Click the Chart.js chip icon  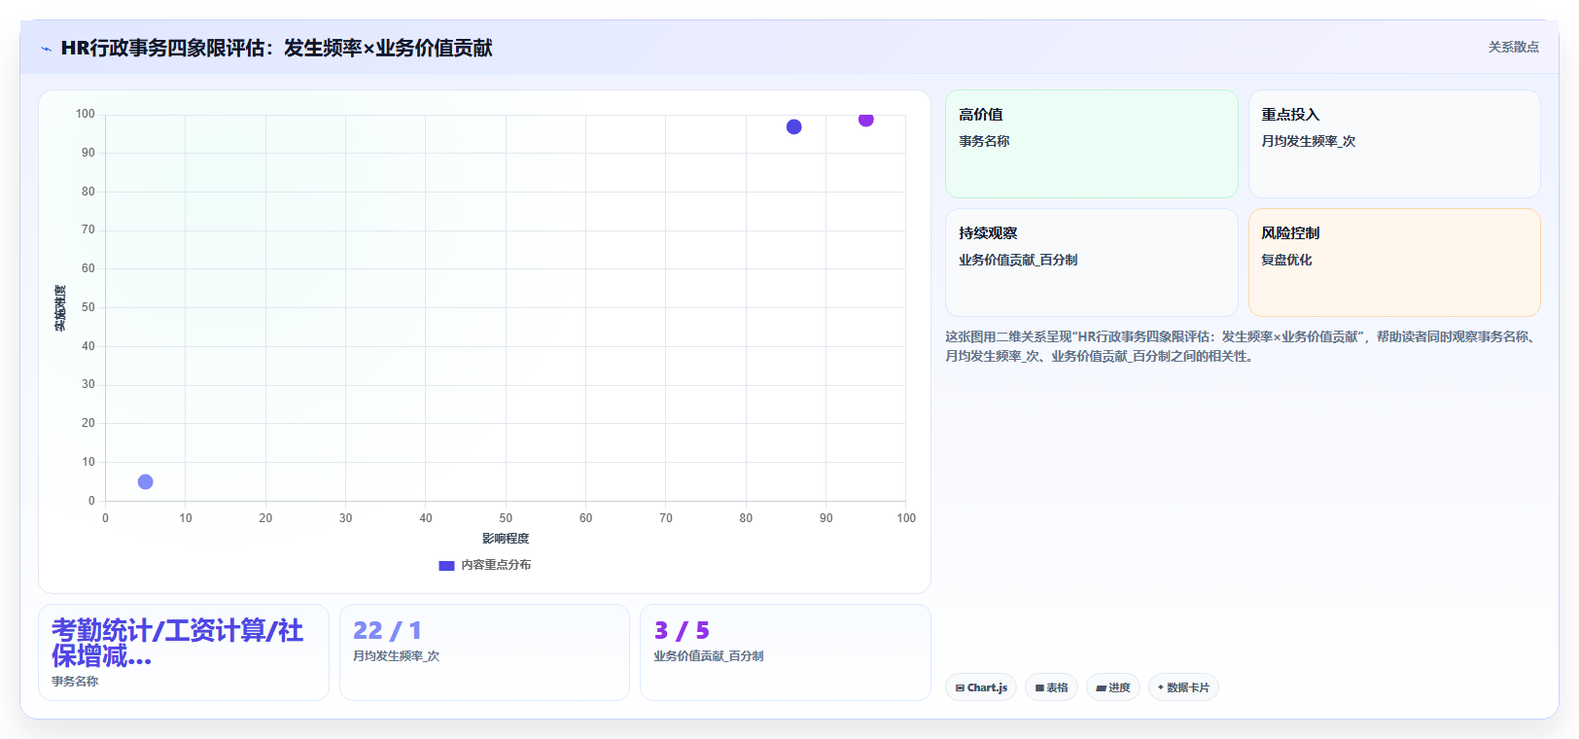point(960,687)
